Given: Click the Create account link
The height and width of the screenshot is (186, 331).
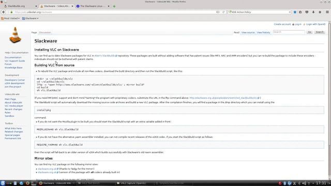Looking at the screenshot, I should tap(282, 24).
